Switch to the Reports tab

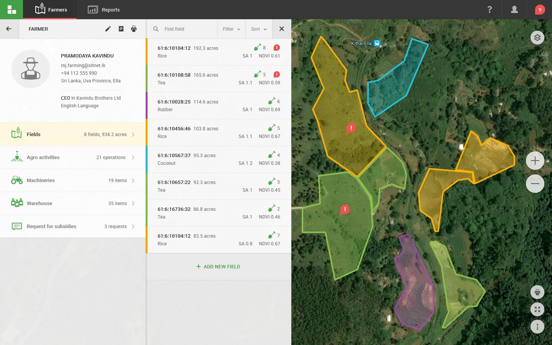(x=104, y=10)
